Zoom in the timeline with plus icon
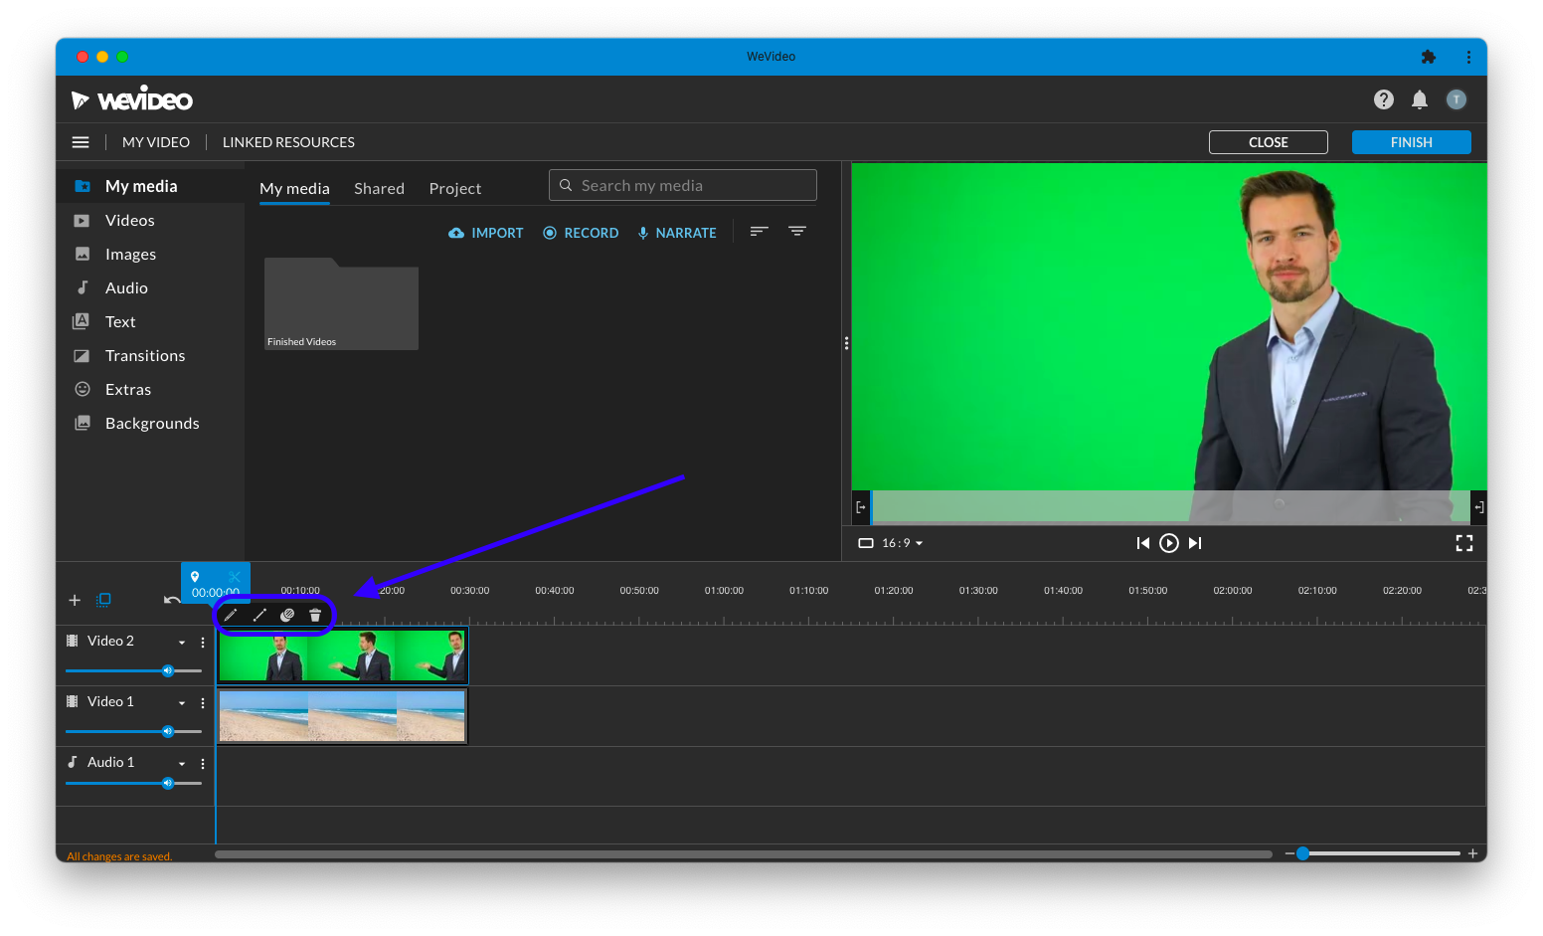Screen dimensions: 1543x936 (1472, 853)
